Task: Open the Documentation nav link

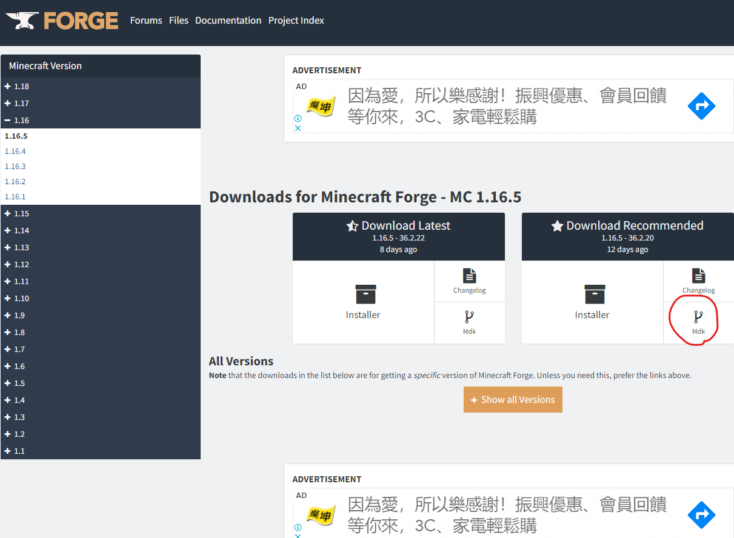Action: tap(228, 21)
